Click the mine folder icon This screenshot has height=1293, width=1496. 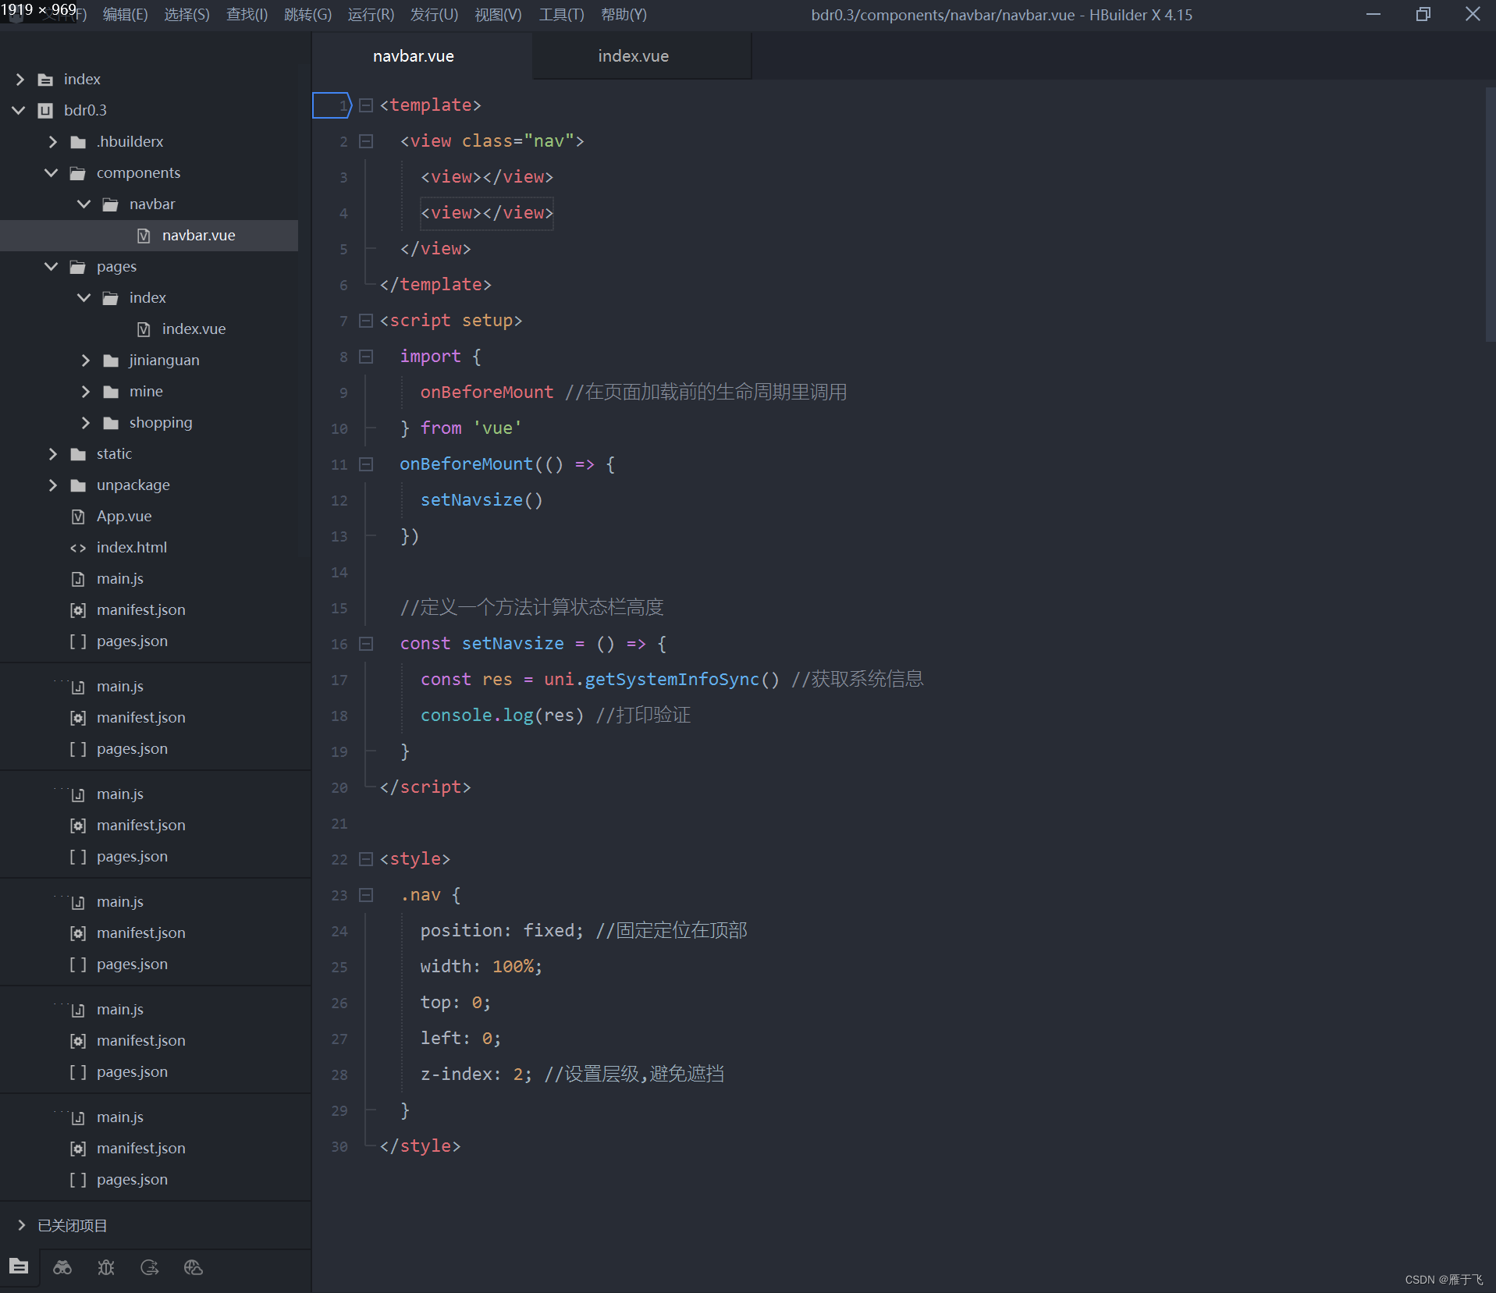point(111,392)
